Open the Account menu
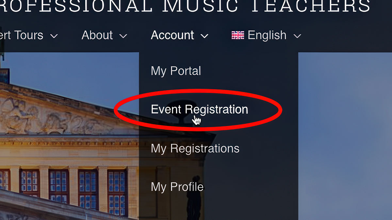Image resolution: width=392 pixels, height=220 pixels. [x=172, y=35]
